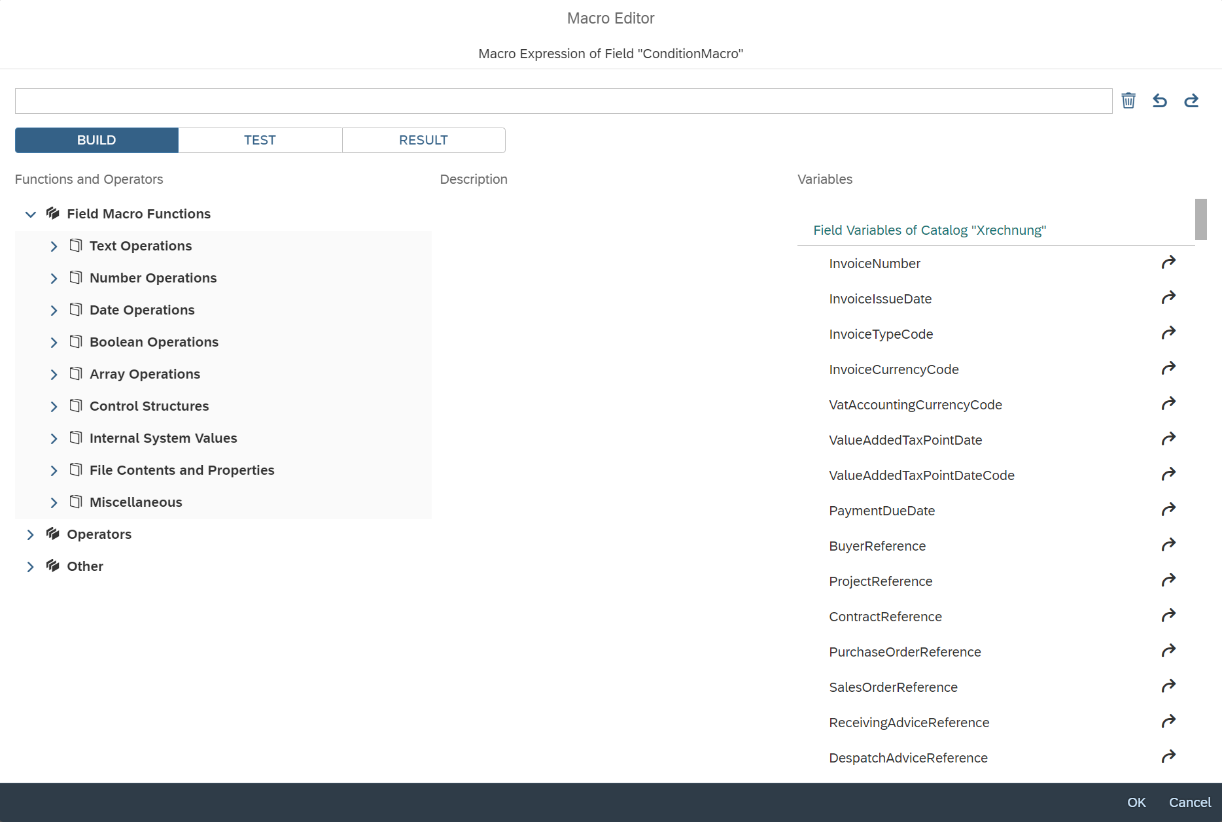Insert DespatchAdviceReference via its arrow icon
This screenshot has height=822, width=1222.
tap(1168, 757)
